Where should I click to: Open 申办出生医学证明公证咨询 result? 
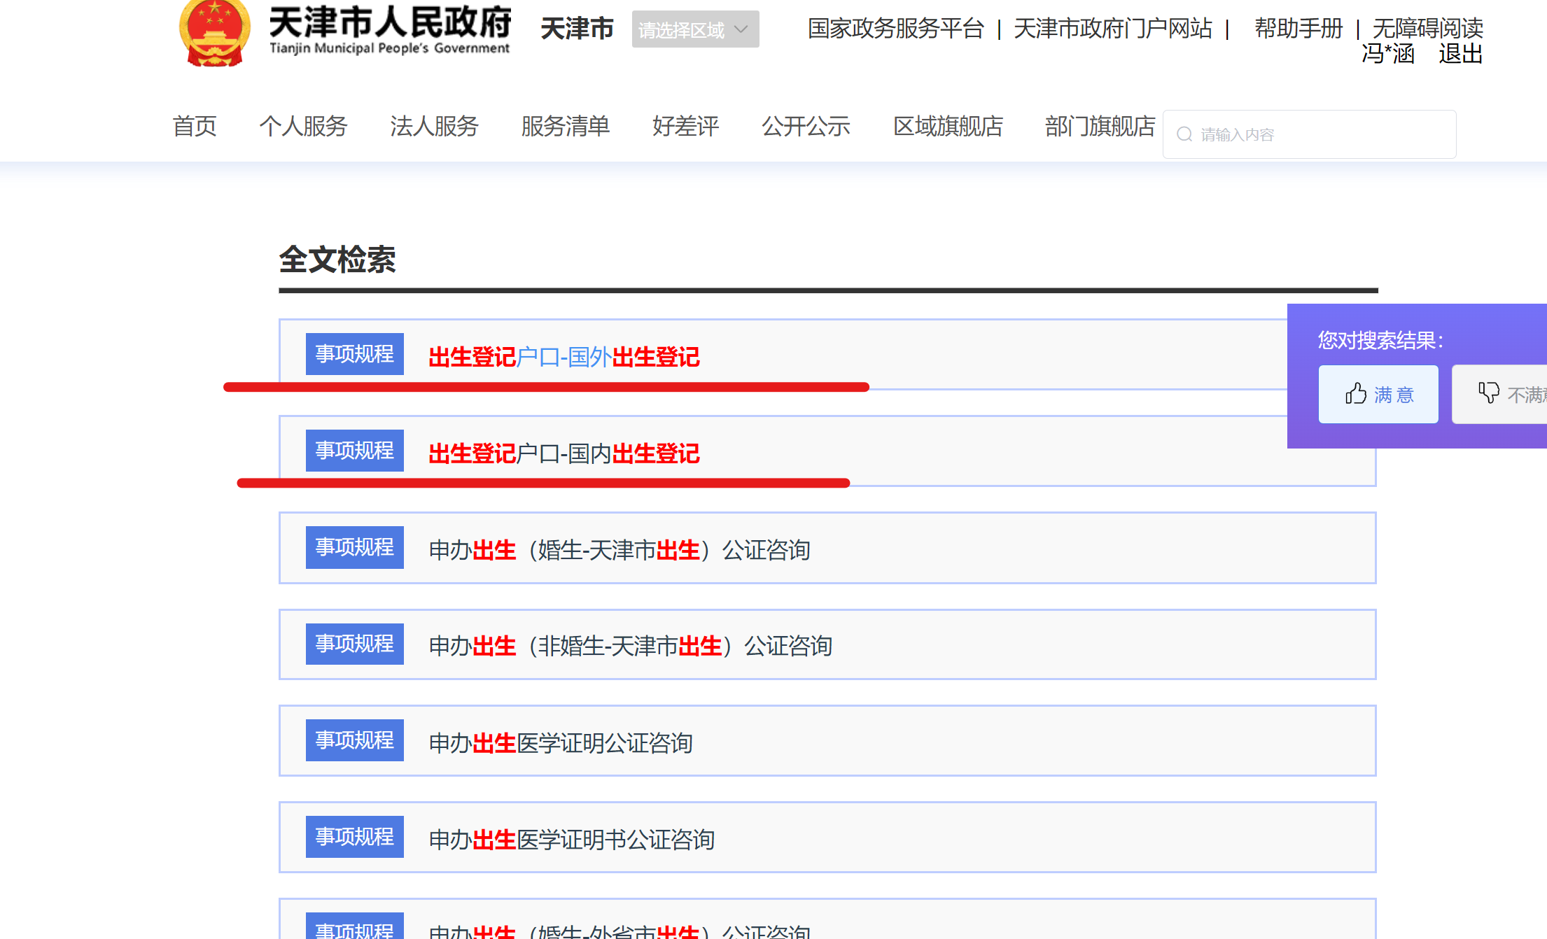(560, 743)
